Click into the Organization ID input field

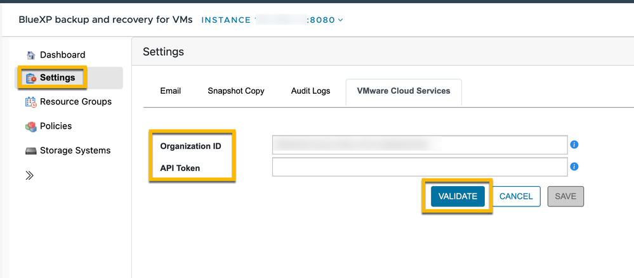419,145
